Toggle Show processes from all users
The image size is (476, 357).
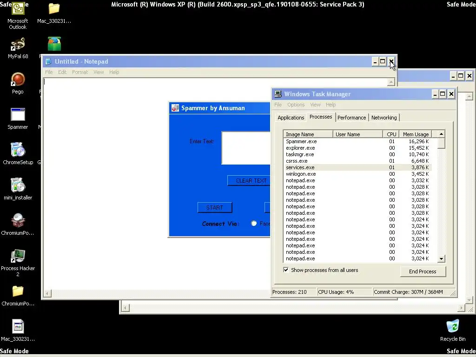coord(286,270)
